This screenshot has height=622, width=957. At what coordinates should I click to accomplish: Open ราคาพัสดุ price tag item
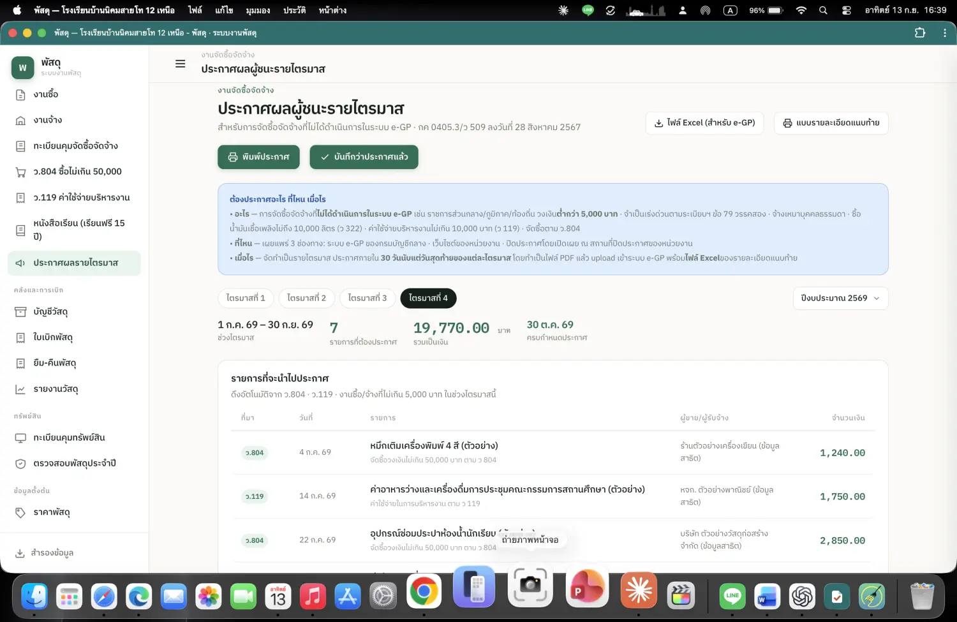pyautogui.click(x=75, y=512)
